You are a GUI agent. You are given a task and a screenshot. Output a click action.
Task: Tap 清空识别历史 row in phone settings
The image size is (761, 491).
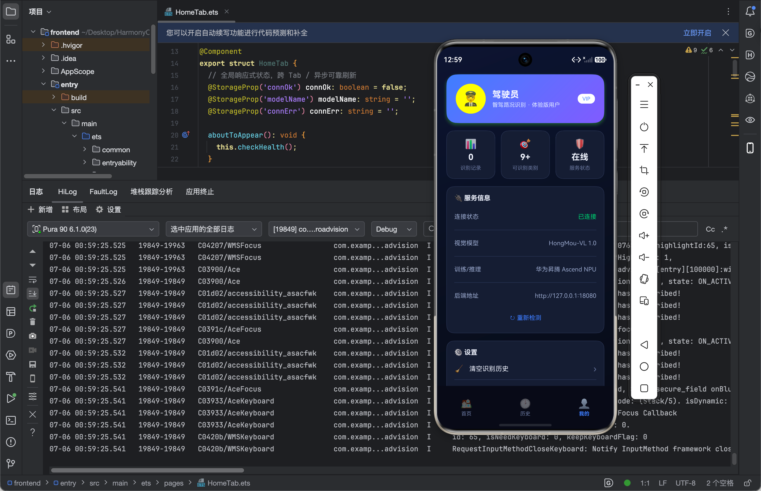[525, 369]
